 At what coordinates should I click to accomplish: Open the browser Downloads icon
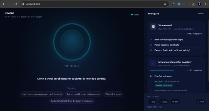point(194,4)
